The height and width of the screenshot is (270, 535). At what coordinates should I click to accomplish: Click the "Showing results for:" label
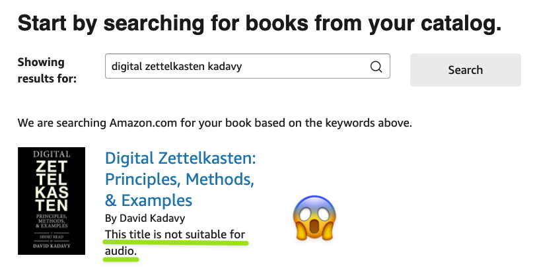pyautogui.click(x=46, y=70)
